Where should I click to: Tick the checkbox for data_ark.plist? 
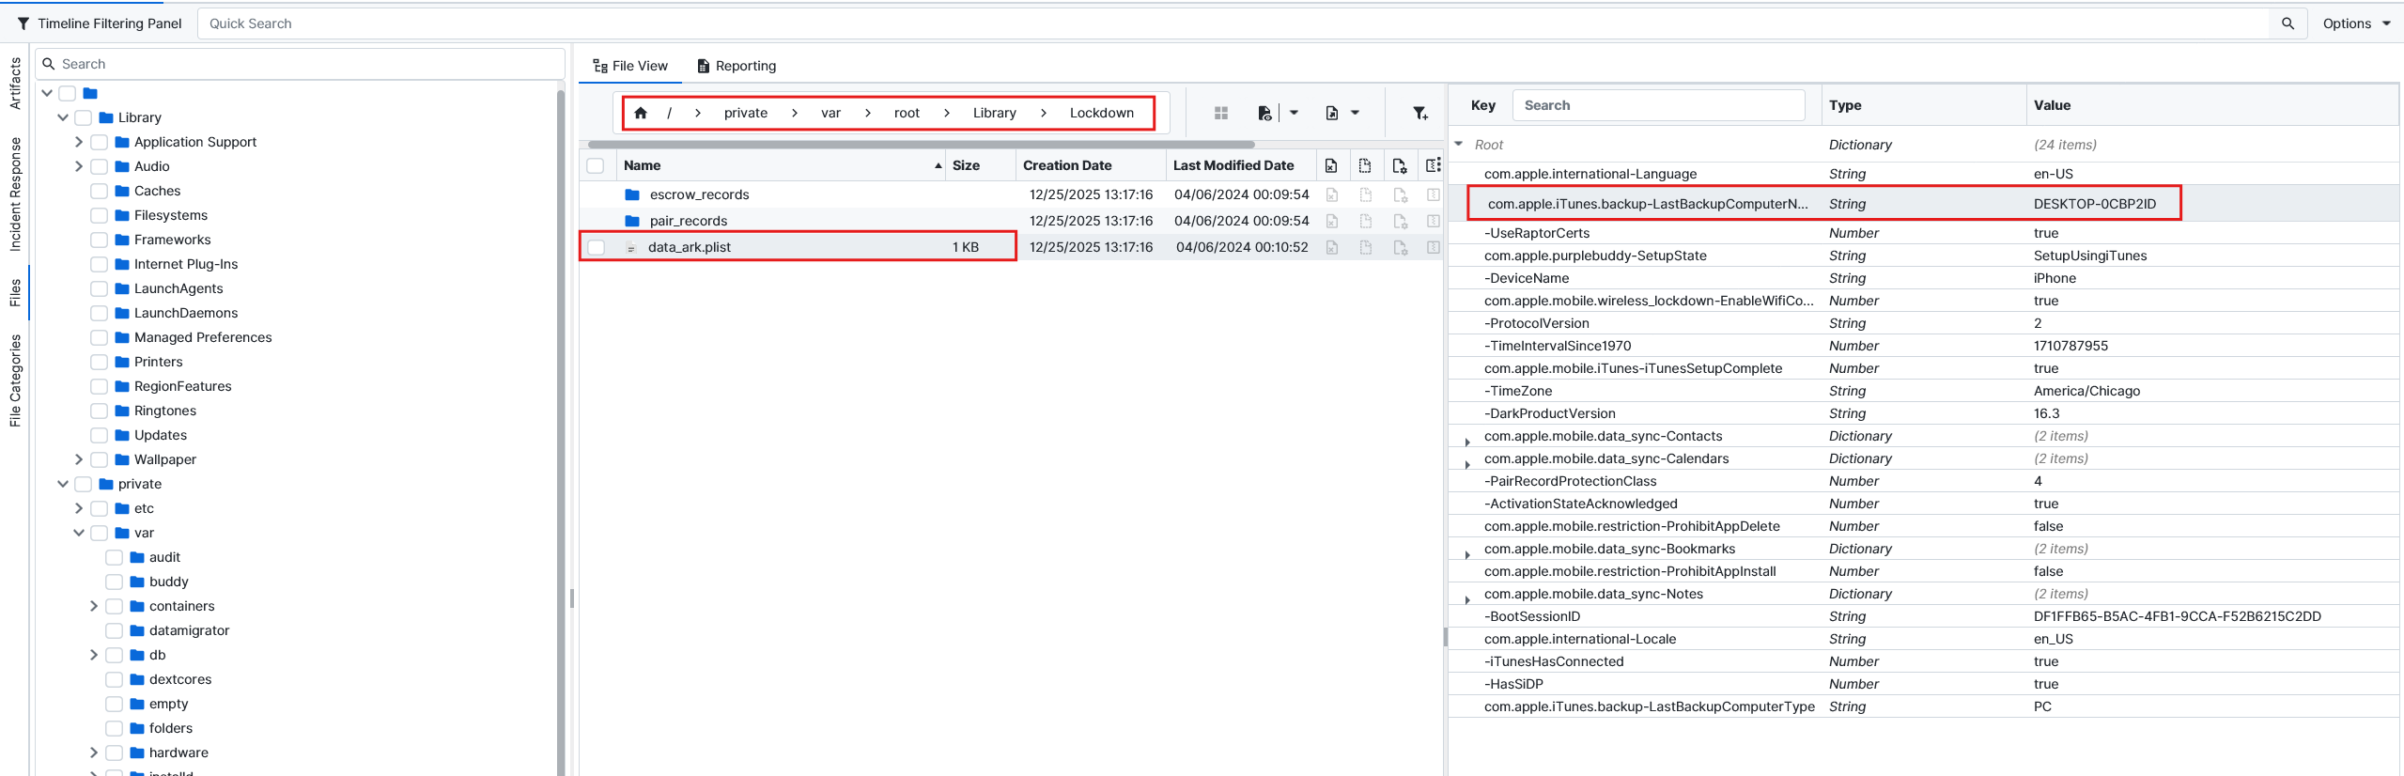pyautogui.click(x=596, y=247)
